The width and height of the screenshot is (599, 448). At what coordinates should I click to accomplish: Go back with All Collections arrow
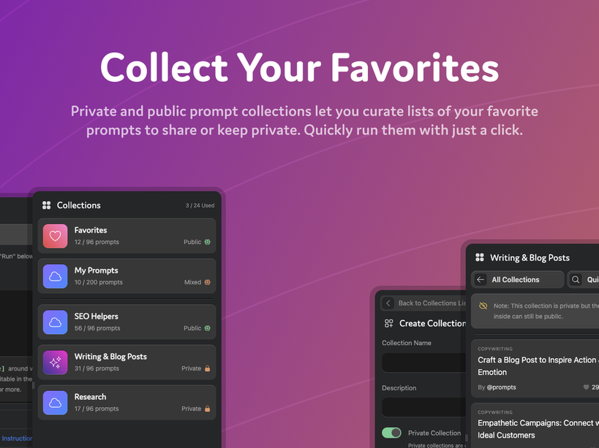[x=481, y=280]
